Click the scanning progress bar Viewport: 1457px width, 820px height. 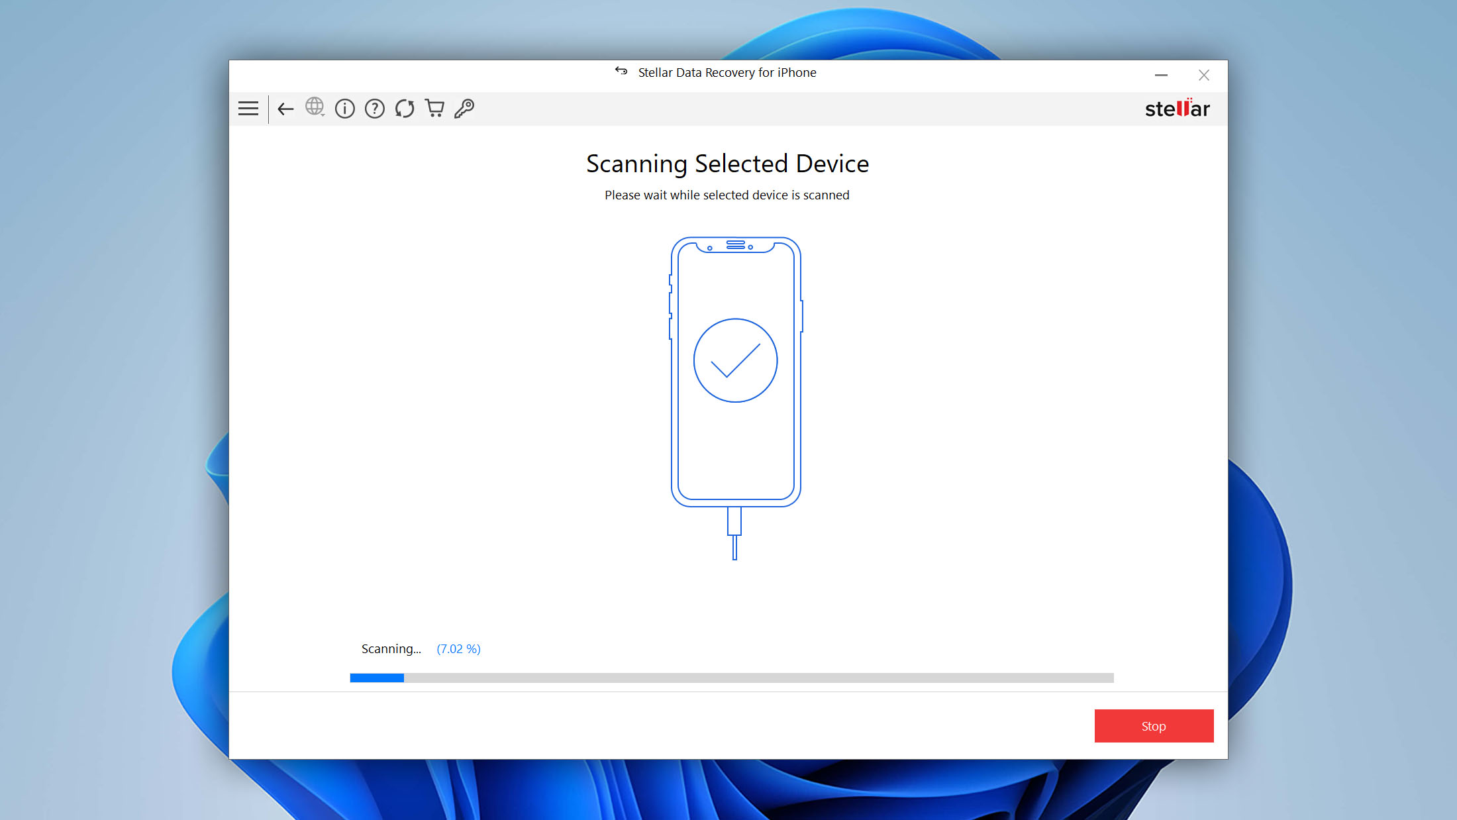(732, 678)
